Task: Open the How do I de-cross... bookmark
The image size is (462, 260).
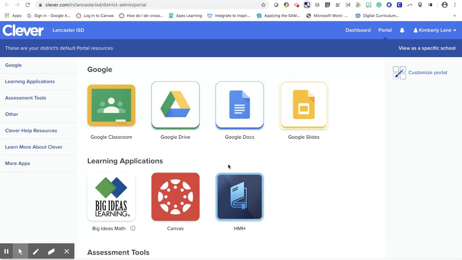Action: tap(141, 16)
